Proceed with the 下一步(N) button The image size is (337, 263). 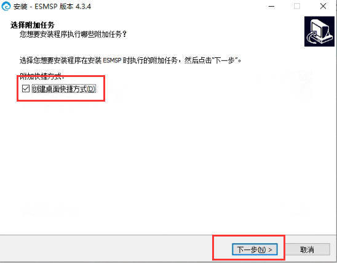[255, 249]
